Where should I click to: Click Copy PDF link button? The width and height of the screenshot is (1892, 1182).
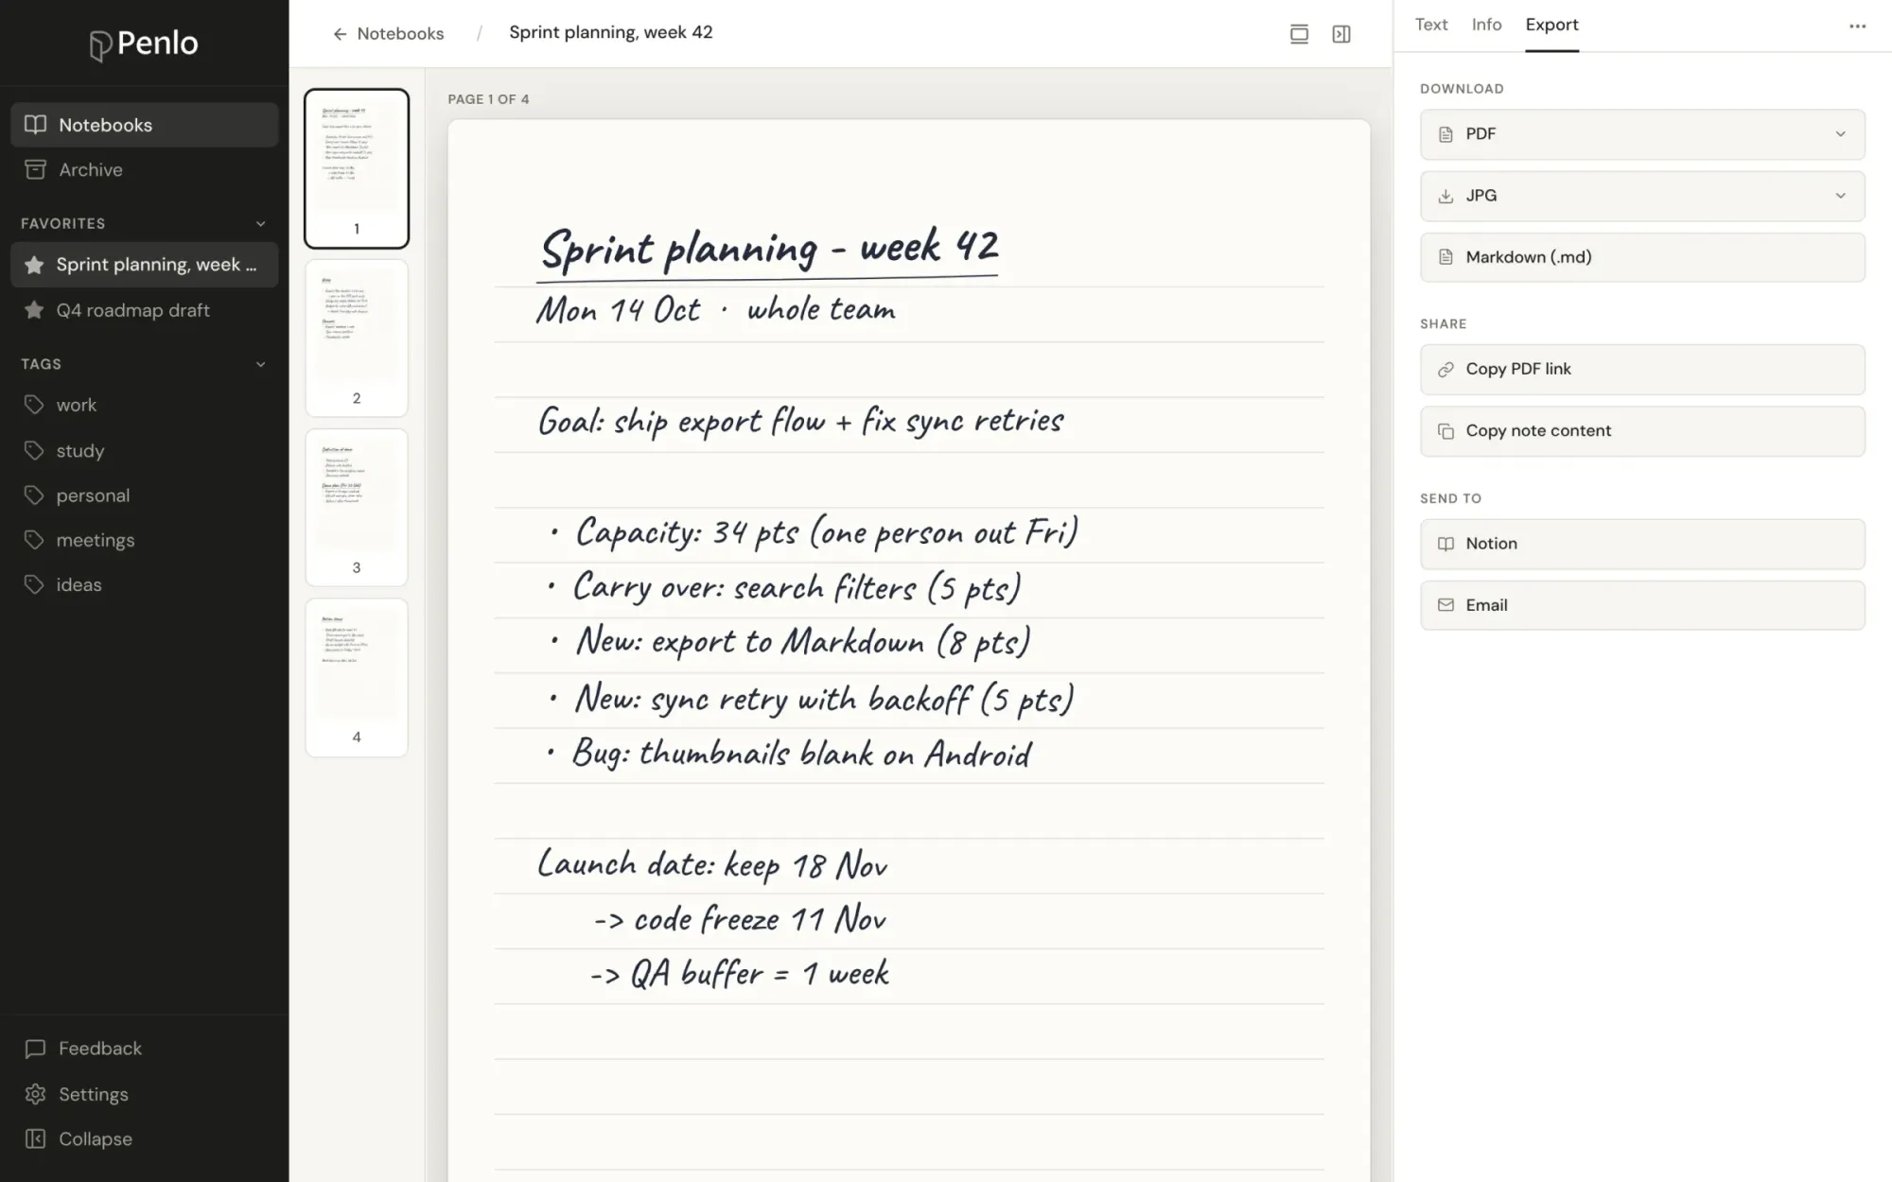(1642, 369)
